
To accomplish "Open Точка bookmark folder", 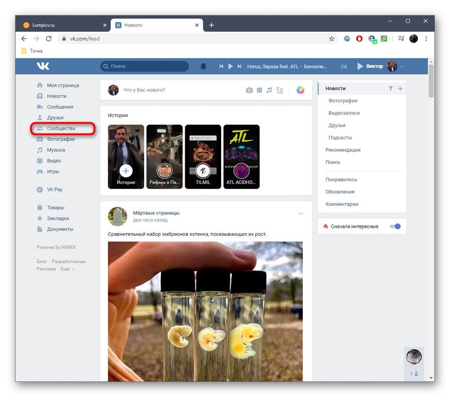I will (x=32, y=51).
